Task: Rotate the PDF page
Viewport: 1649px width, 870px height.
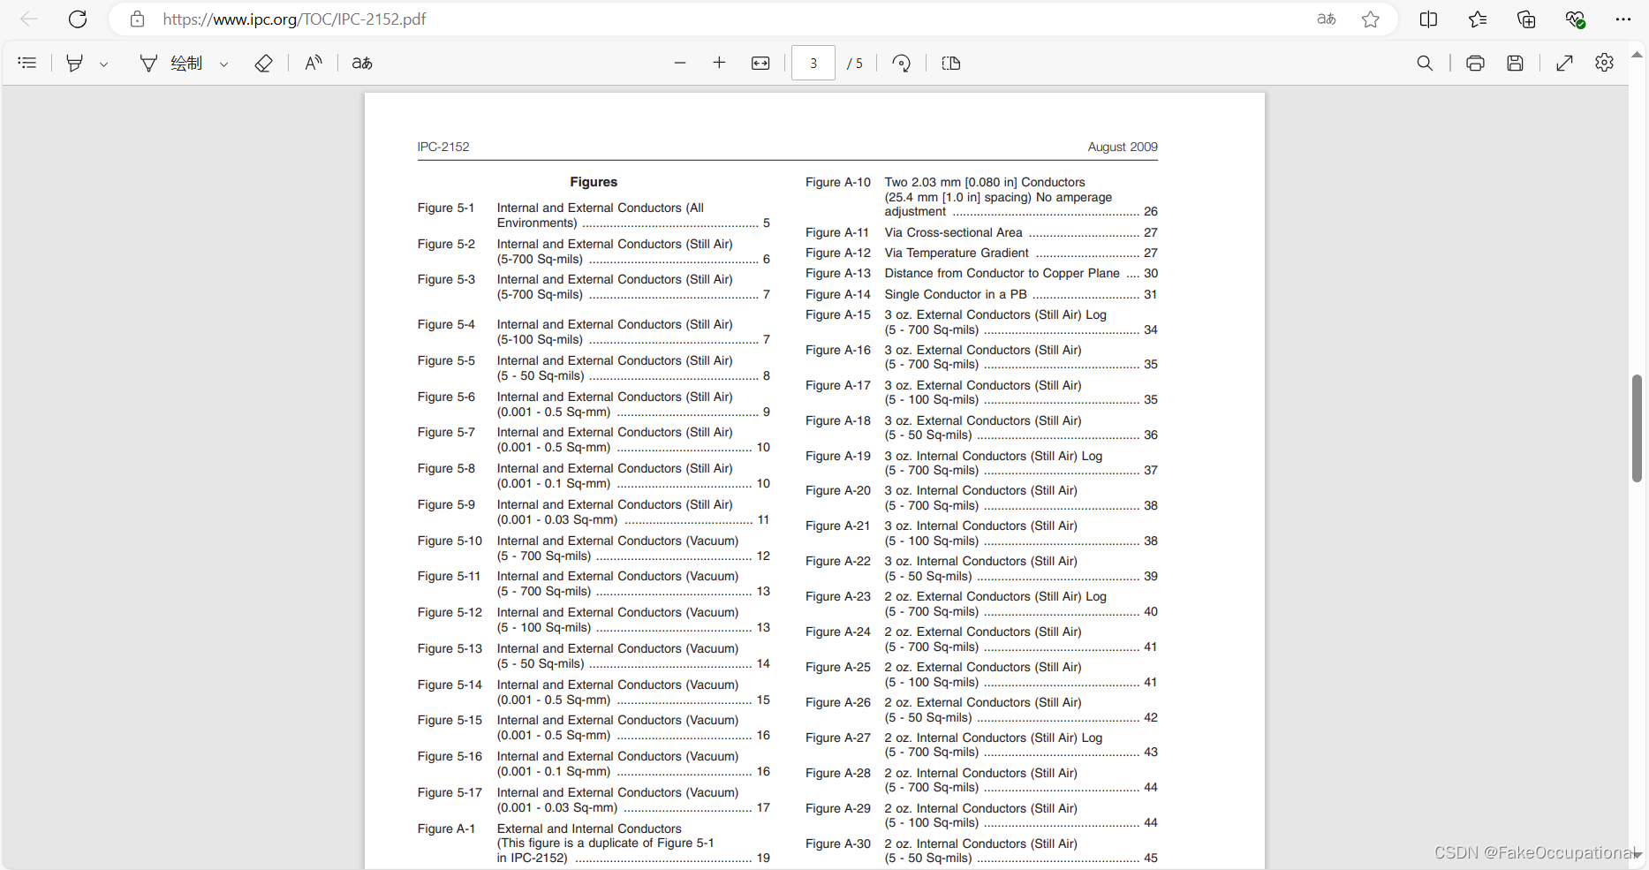Action: tap(901, 63)
